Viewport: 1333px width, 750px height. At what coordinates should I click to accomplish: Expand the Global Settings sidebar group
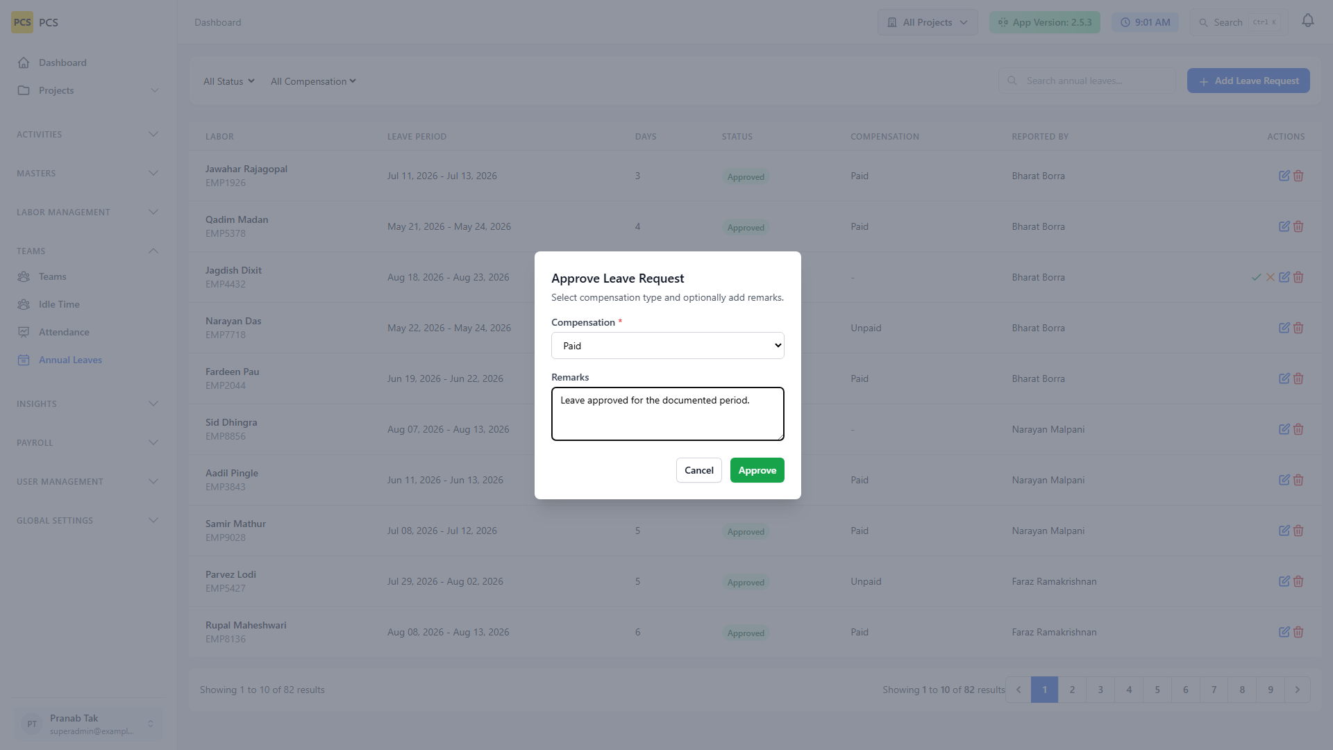[x=88, y=521]
